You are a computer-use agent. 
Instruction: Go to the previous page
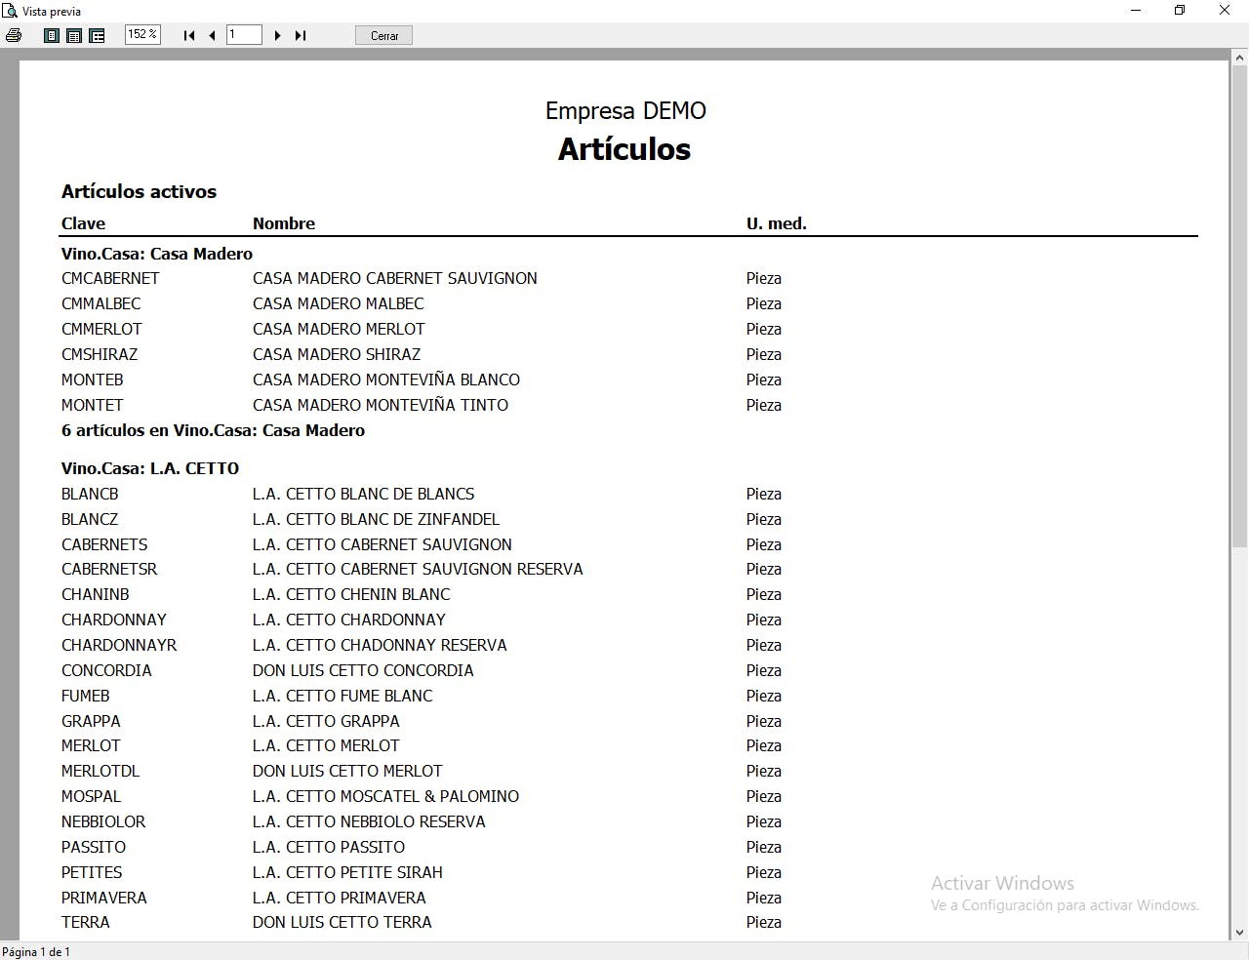pyautogui.click(x=212, y=35)
